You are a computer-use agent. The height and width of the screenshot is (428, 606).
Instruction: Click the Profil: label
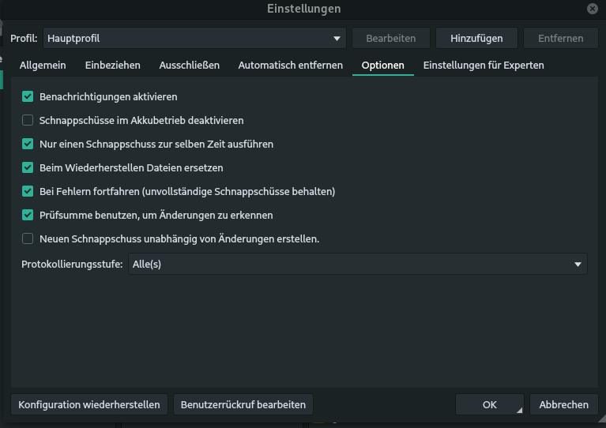[24, 38]
